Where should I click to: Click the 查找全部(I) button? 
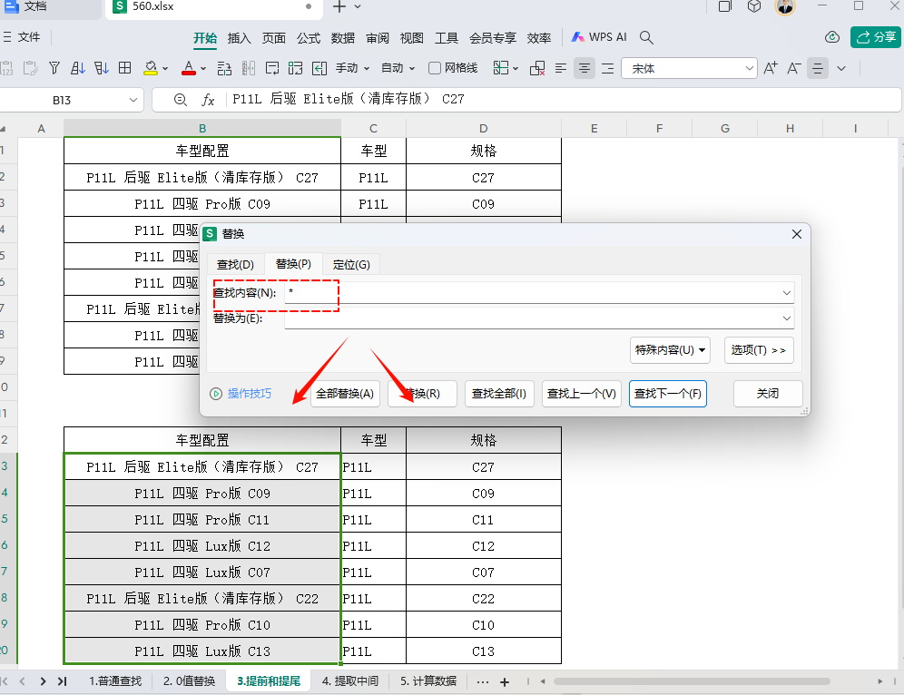point(499,394)
